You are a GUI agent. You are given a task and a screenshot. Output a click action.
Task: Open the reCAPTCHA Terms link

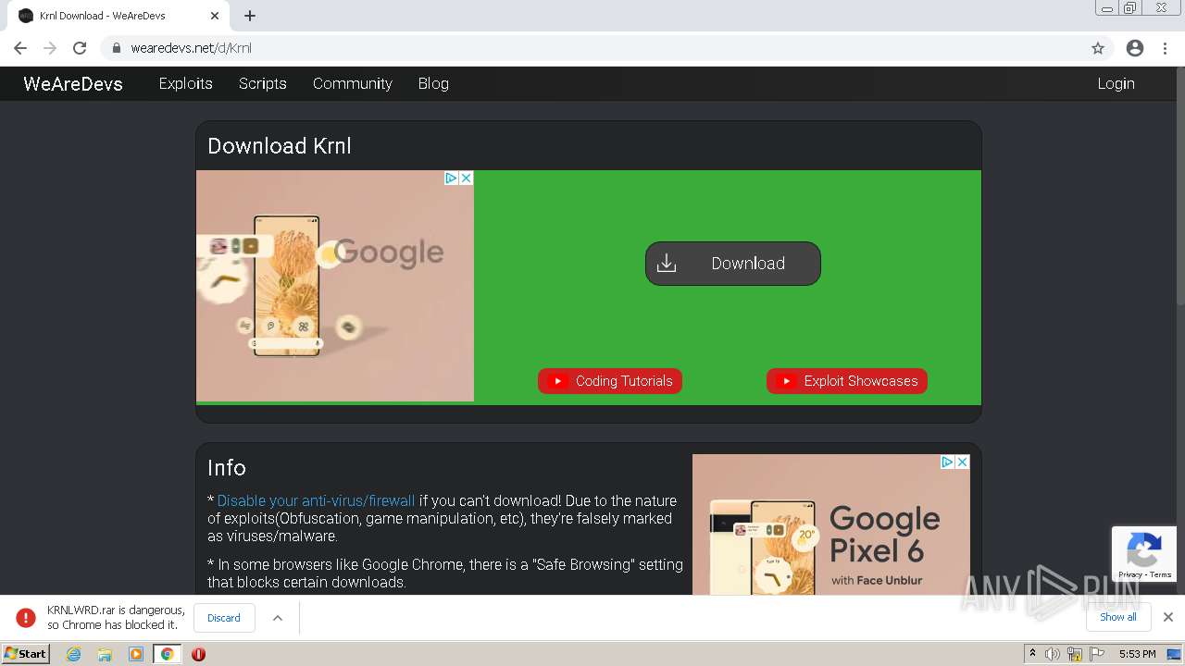coord(1161,574)
